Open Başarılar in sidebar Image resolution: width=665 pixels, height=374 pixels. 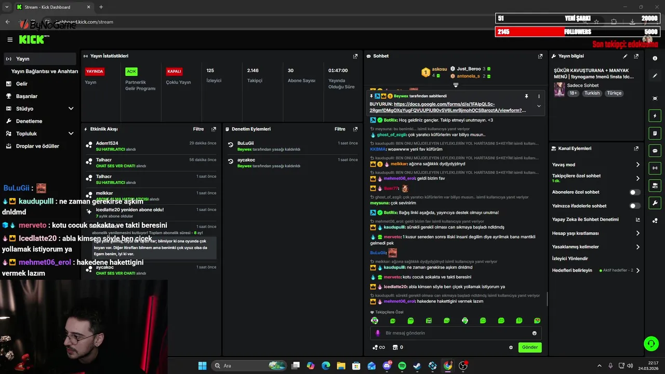coord(40,96)
